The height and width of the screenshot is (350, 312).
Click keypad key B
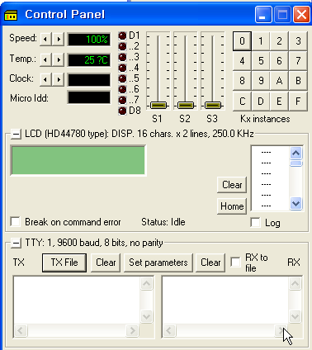tap(298, 81)
